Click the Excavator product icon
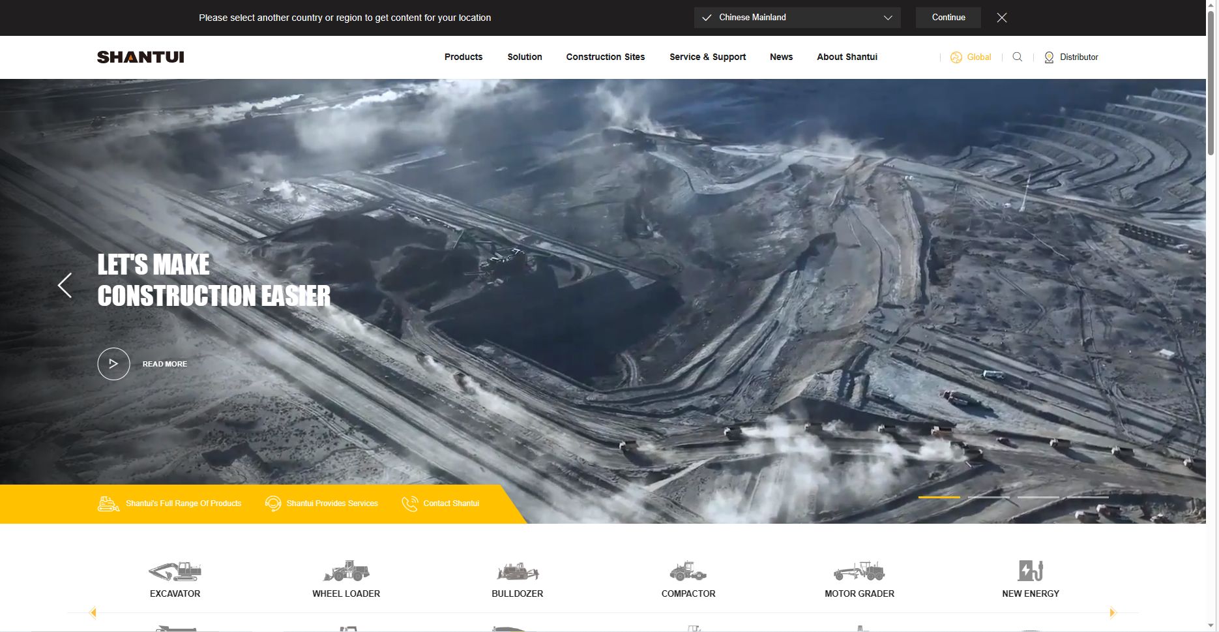The height and width of the screenshot is (632, 1219). 175,571
